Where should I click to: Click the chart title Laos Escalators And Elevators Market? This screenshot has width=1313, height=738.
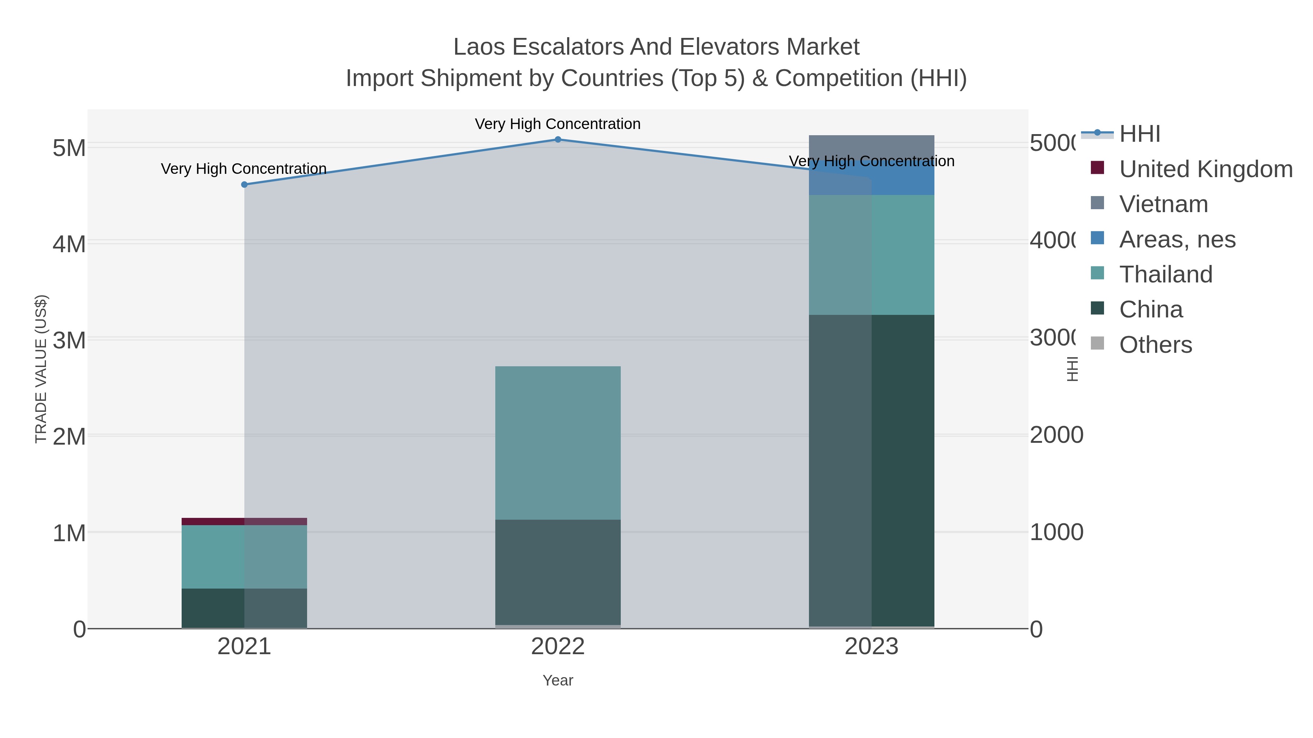tap(656, 47)
